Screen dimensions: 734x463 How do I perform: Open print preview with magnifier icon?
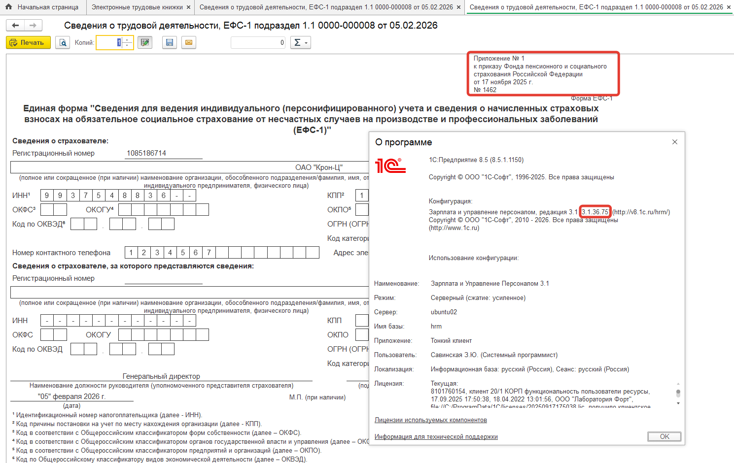coord(63,43)
